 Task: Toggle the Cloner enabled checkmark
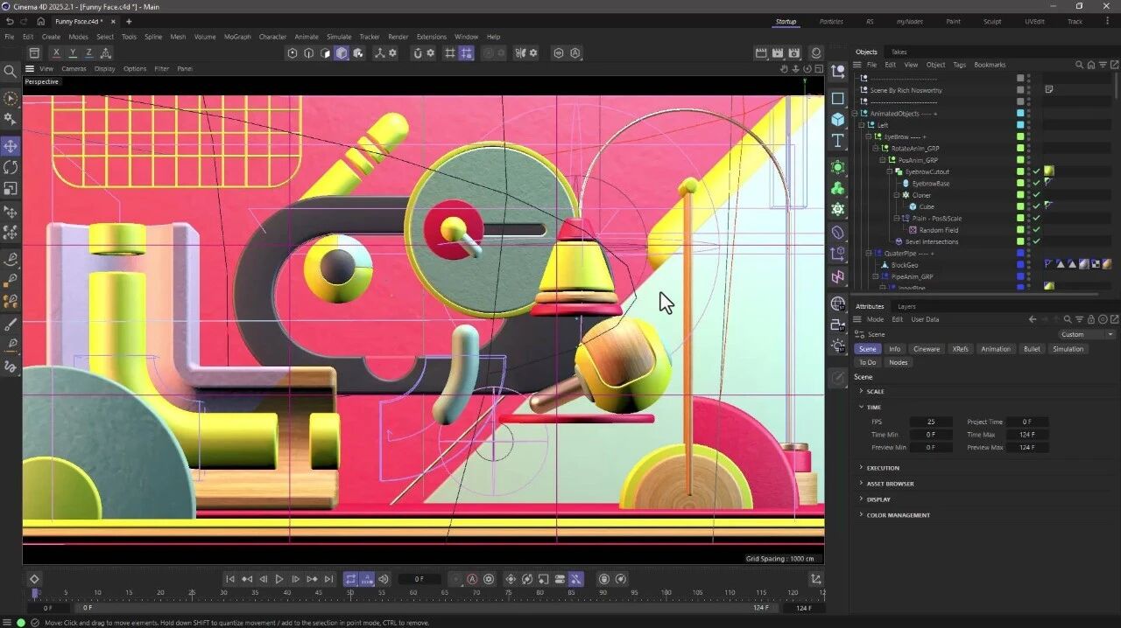[1037, 195]
